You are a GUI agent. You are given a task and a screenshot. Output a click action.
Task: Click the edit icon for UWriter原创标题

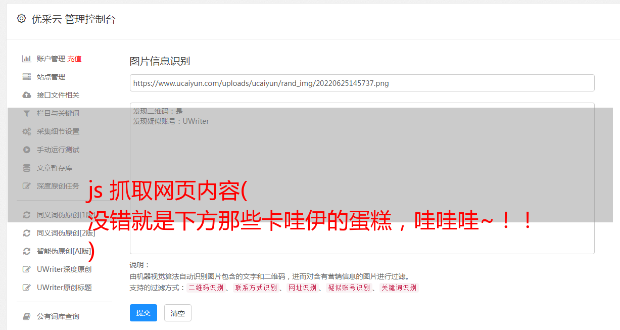[27, 288]
